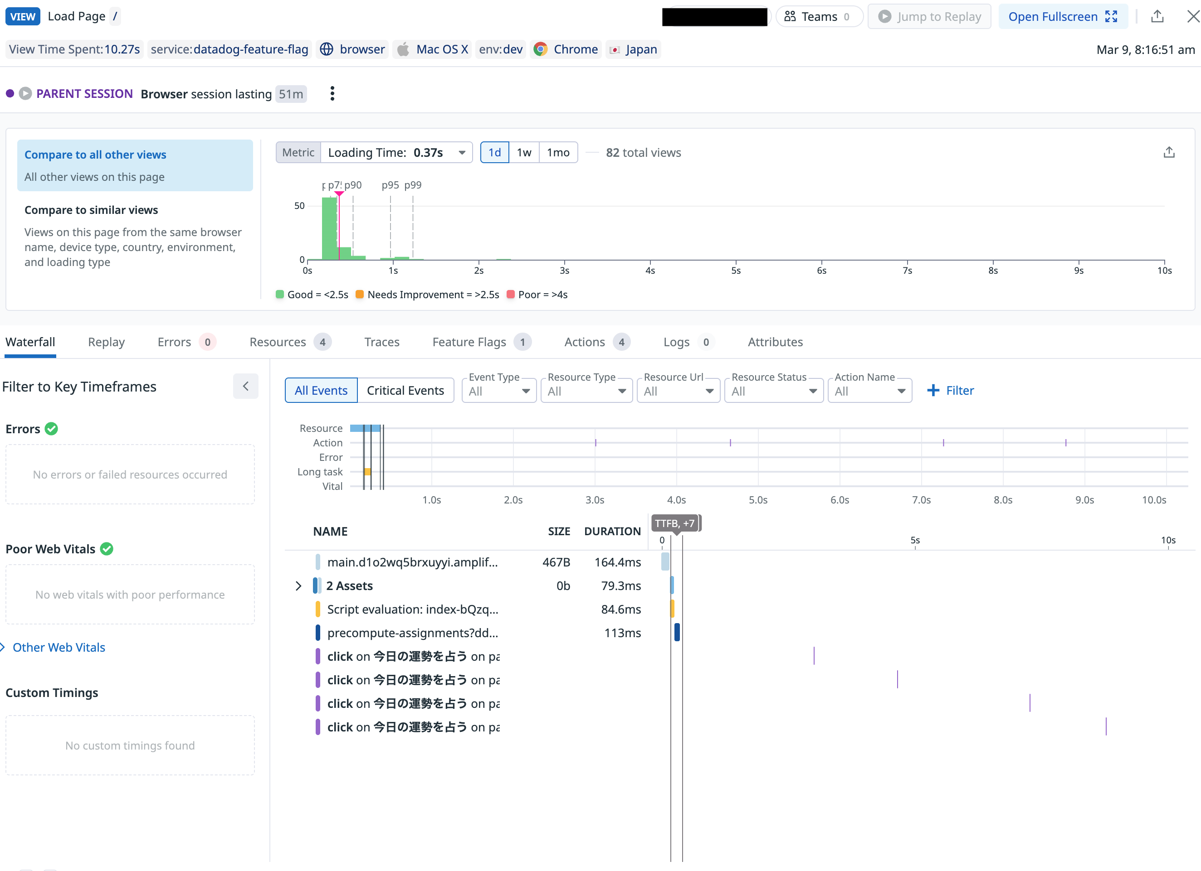Open the Loading Time metric dropdown

click(396, 152)
